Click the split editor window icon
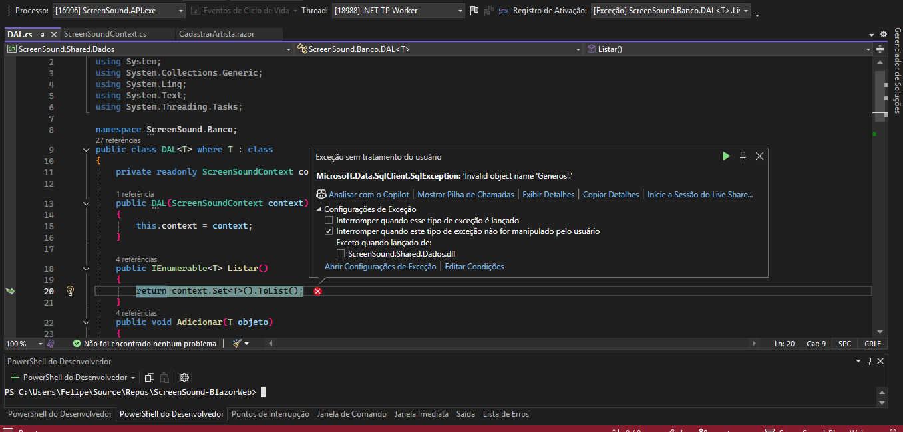 coord(880,49)
